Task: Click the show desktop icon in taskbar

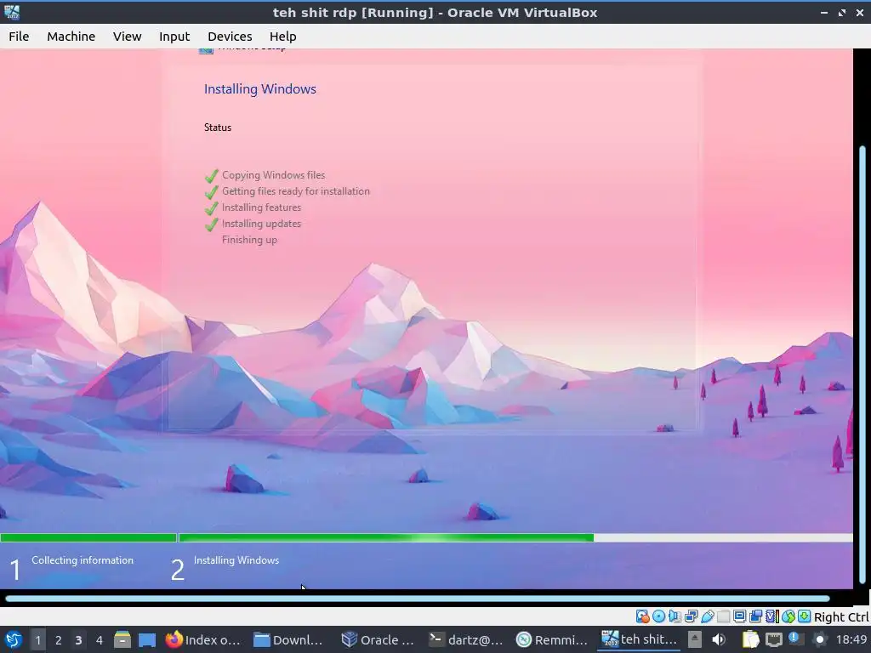Action: pyautogui.click(x=147, y=639)
